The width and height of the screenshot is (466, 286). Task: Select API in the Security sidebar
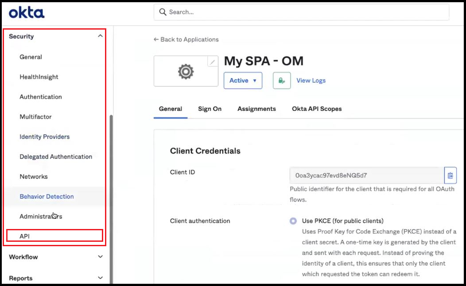(x=24, y=236)
